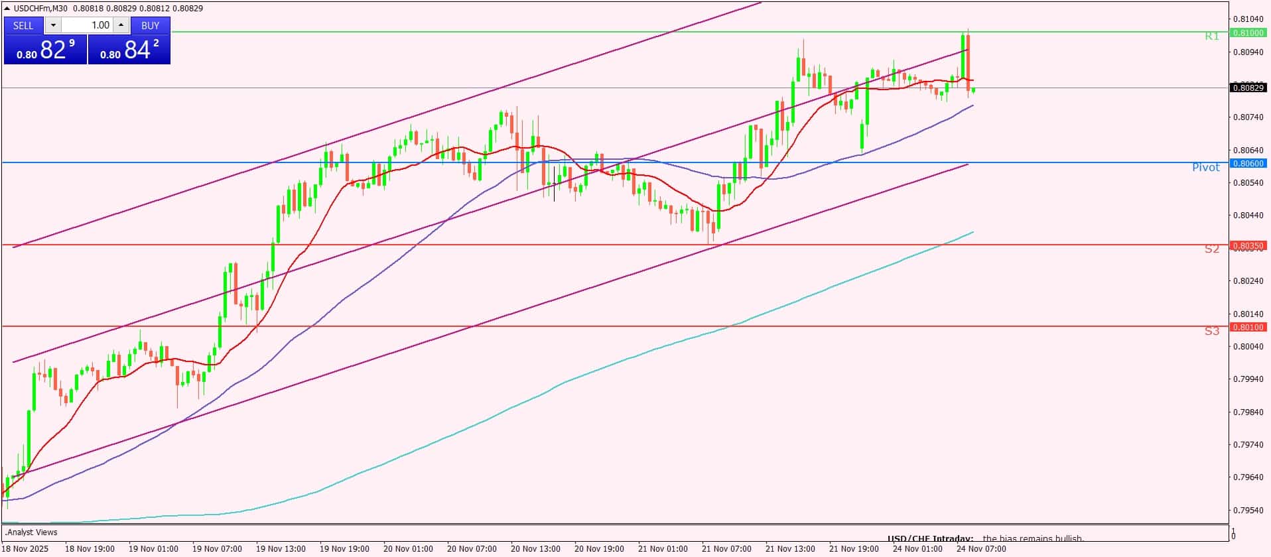Click the red 0.80350 price tag
The image size is (1271, 557).
(x=1248, y=245)
